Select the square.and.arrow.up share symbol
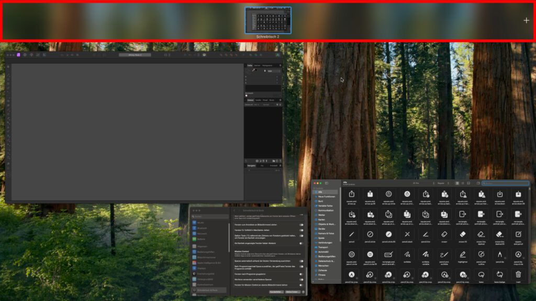 pos(352,194)
